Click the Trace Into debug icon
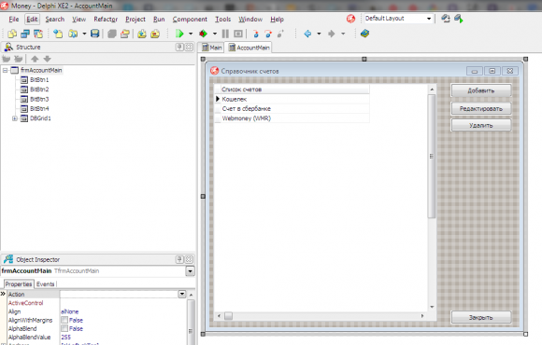This screenshot has width=542, height=345. [255, 34]
